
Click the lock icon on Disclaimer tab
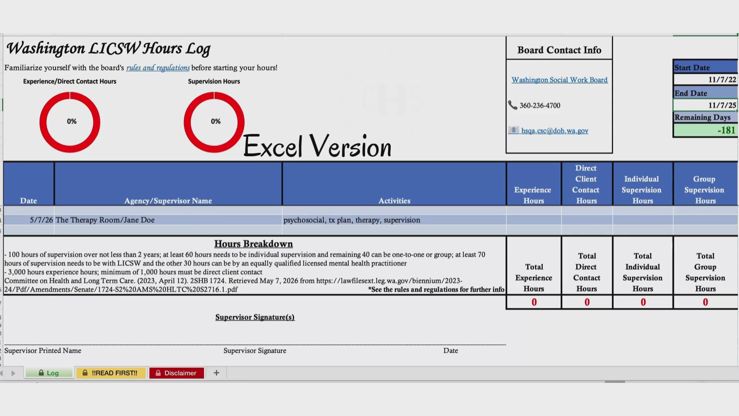pyautogui.click(x=158, y=373)
